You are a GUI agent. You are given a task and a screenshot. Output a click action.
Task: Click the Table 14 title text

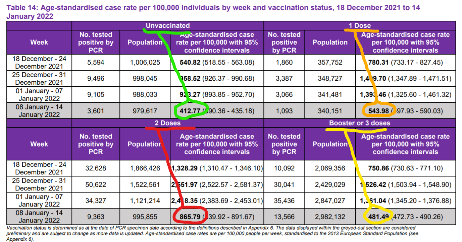point(213,12)
